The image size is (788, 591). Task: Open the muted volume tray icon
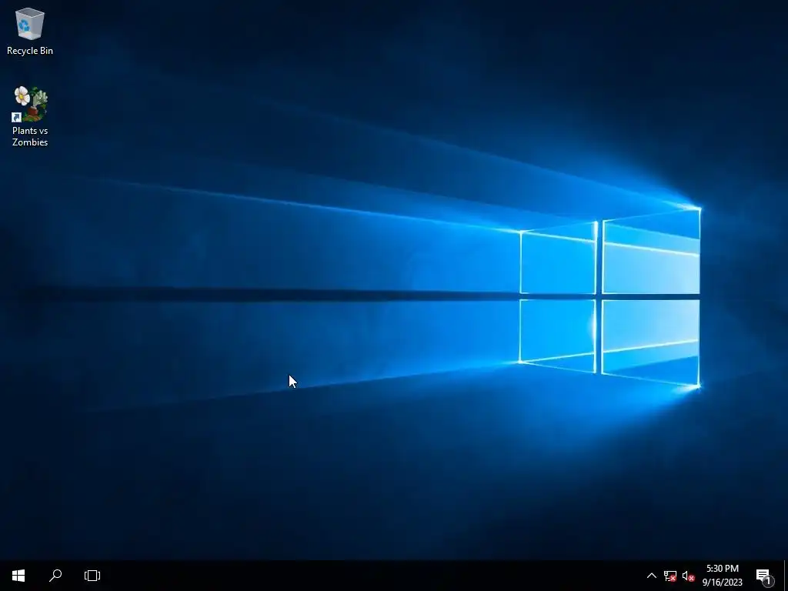pos(688,576)
